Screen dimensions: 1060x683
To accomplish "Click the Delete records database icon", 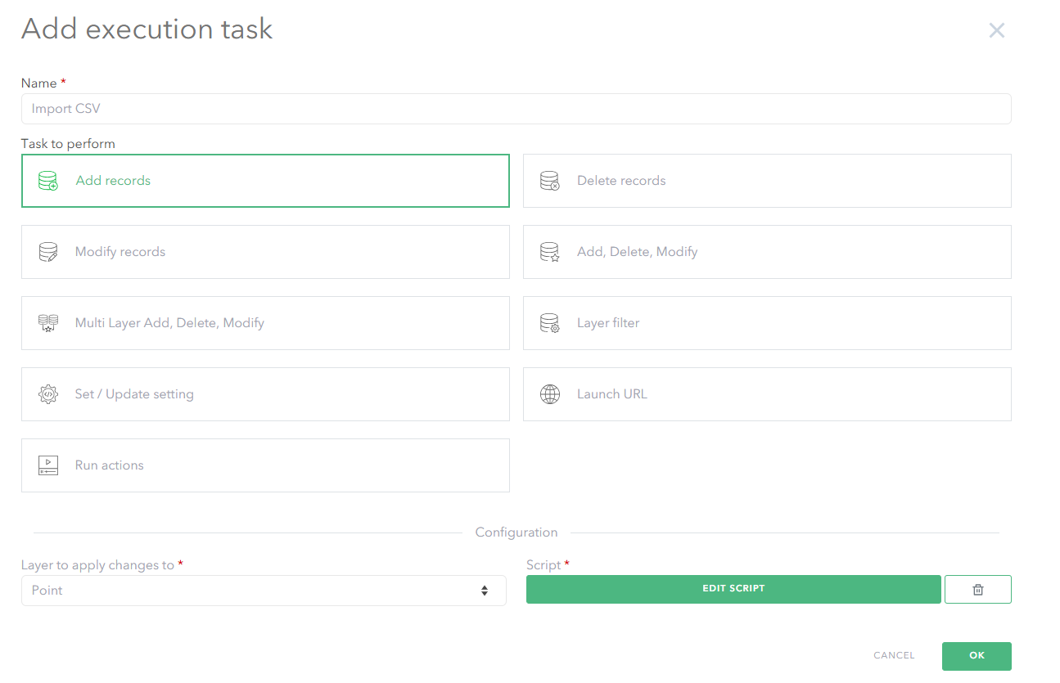I will tap(549, 181).
